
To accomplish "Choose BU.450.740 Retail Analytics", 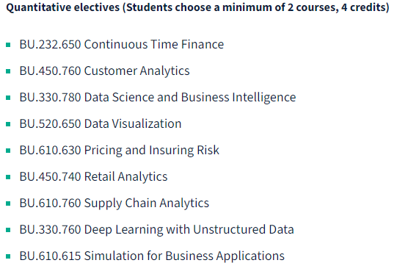I will click(93, 177).
